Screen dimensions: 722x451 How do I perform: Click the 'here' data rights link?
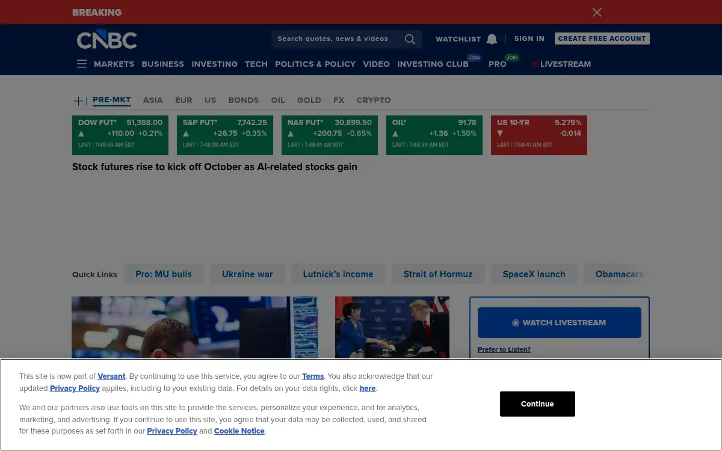(368, 388)
